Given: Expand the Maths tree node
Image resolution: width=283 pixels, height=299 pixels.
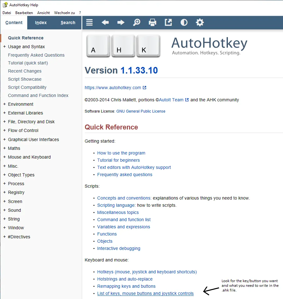Looking at the screenshot, I should (x=4, y=148).
